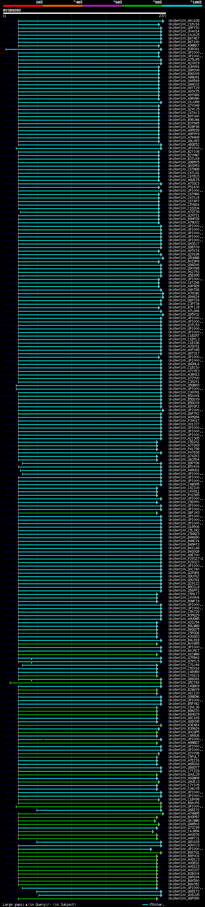The width and height of the screenshot is (205, 907).
Task: Select hit label UniRef100_Q8LH97
Action: point(184,141)
